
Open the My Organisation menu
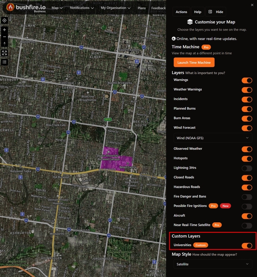point(116,8)
